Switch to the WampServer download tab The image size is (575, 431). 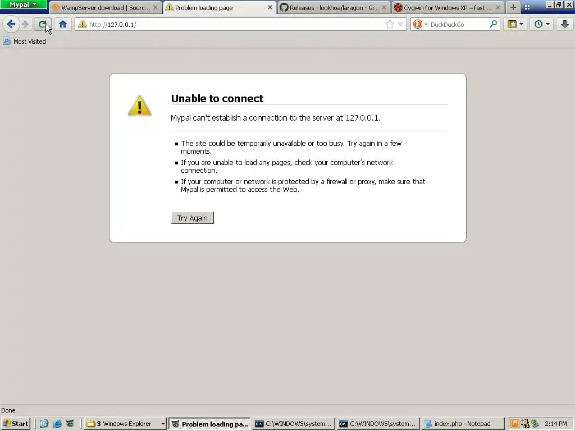(x=105, y=8)
